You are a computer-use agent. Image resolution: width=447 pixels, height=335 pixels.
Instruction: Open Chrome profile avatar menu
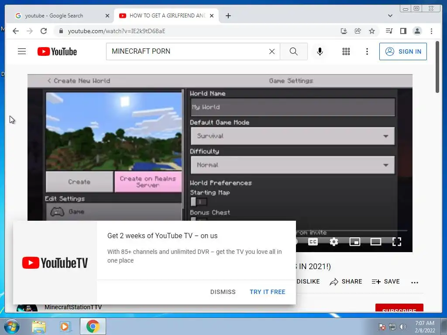tap(417, 31)
